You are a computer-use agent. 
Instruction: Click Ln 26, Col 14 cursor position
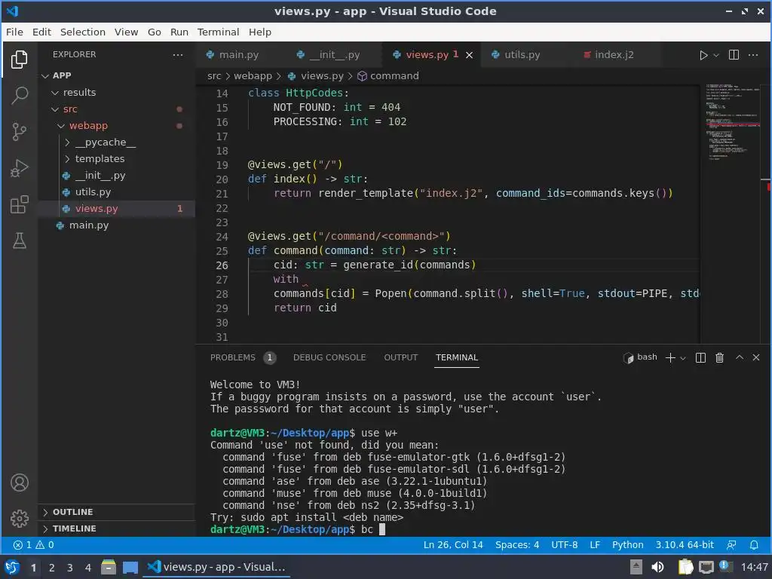click(453, 545)
